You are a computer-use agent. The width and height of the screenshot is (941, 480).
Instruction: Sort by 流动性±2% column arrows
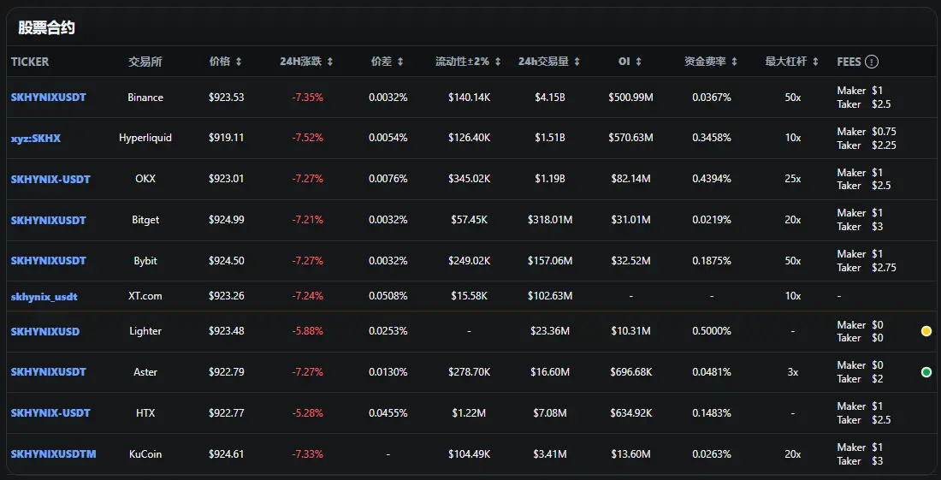pyautogui.click(x=498, y=62)
